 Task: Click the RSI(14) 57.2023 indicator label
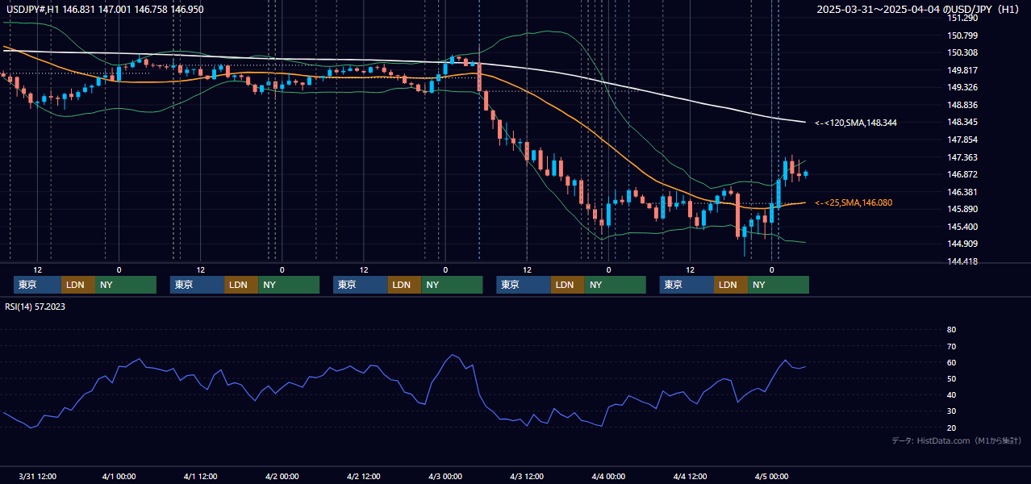36,307
